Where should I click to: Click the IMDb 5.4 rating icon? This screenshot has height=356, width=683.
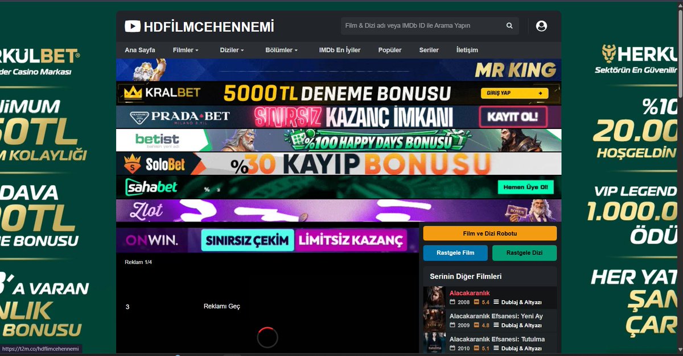[x=477, y=302]
